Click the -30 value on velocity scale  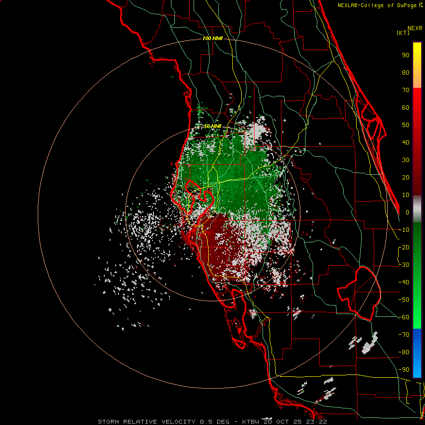(404, 265)
